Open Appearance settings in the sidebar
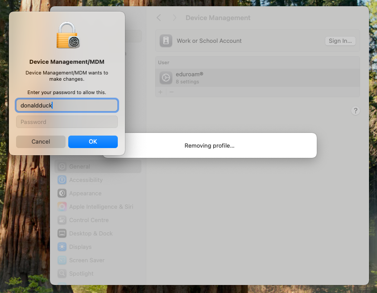 [x=85, y=194]
